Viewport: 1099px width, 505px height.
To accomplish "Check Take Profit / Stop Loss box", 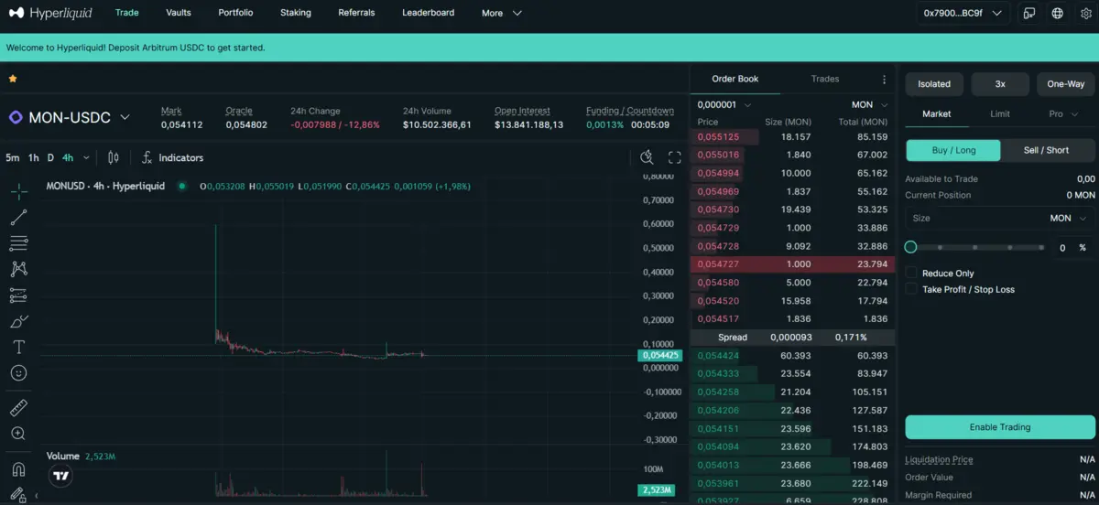I will click(911, 289).
